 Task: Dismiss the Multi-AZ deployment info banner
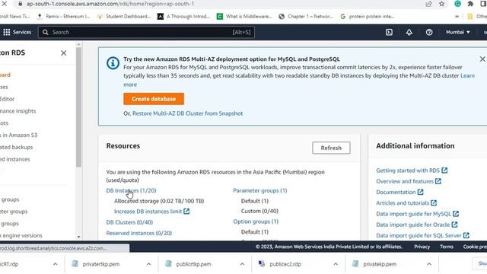tap(482, 59)
